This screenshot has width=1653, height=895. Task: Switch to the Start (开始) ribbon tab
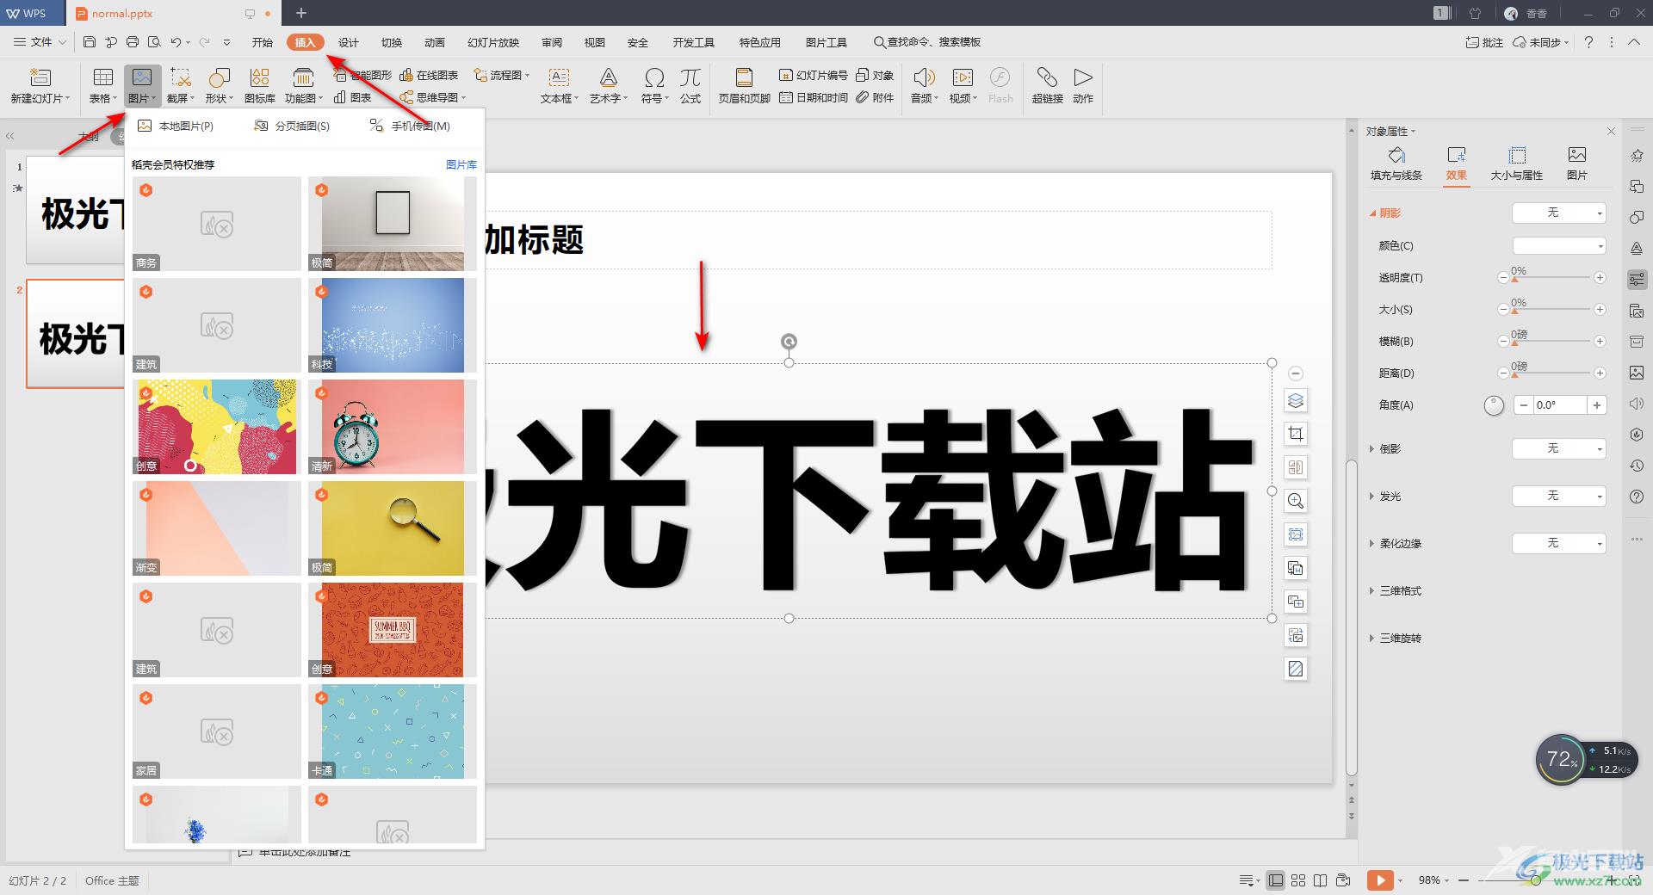coord(262,42)
